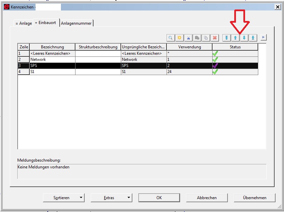Click the purple status checkmark for SPS
Screen dimensions: 284x212
[x=215, y=66]
